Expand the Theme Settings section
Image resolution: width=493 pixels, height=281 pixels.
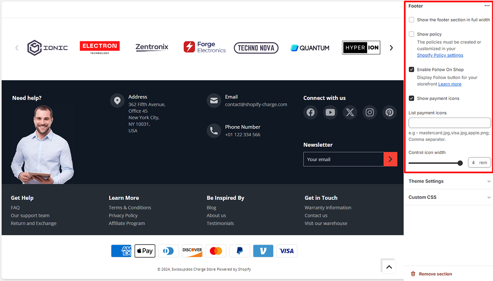point(449,181)
